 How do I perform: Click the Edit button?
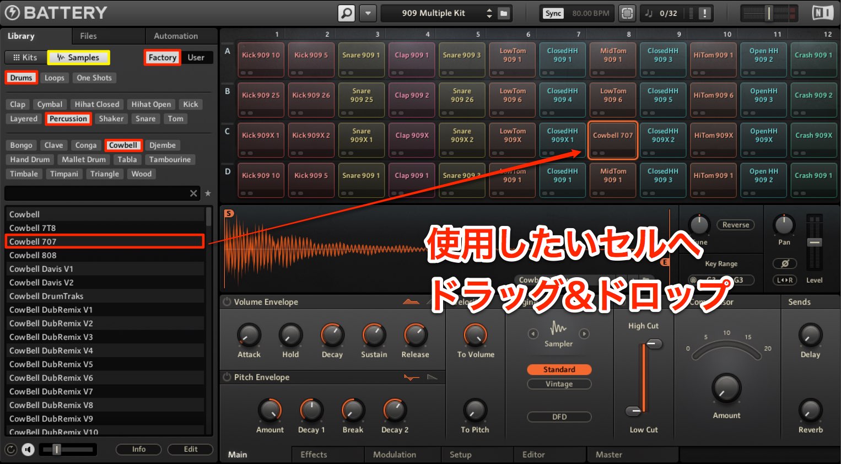191,449
